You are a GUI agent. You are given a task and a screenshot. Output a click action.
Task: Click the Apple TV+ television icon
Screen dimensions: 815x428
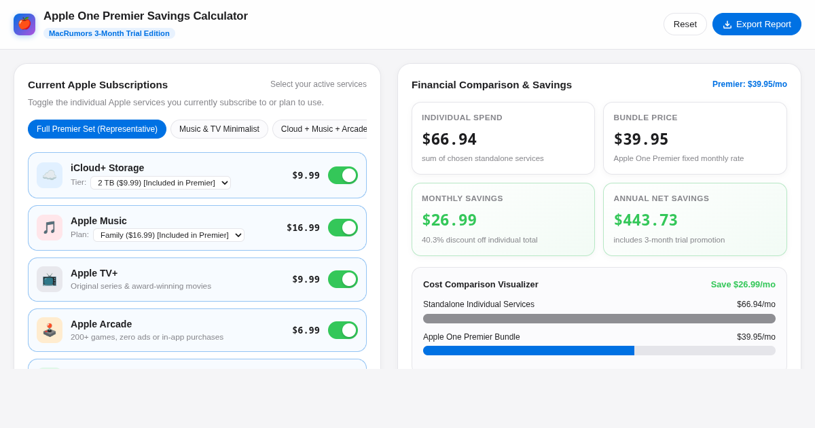(x=50, y=279)
